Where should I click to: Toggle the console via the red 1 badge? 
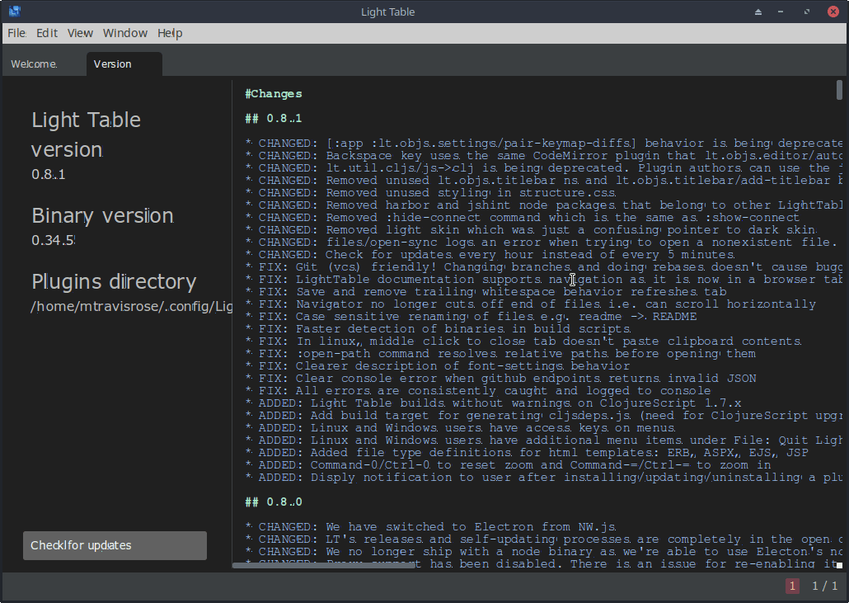coord(792,586)
